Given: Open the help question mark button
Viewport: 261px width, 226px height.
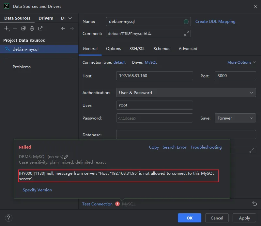Looking at the screenshot, I should coord(9,218).
